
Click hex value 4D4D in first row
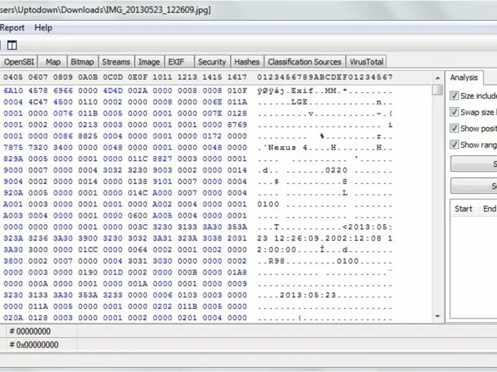tap(113, 91)
